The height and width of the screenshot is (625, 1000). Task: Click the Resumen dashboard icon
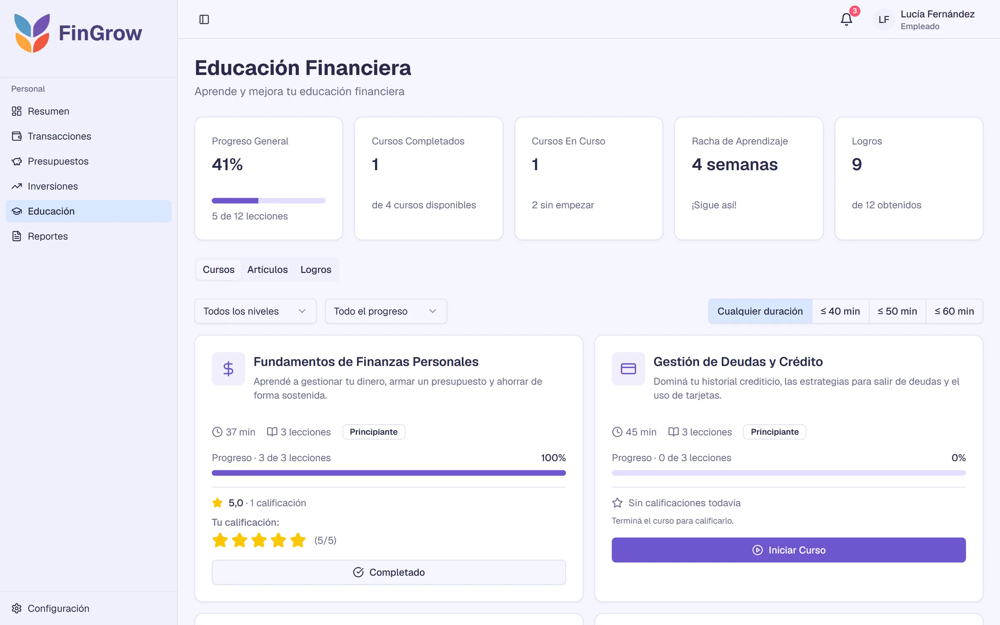[x=17, y=111]
